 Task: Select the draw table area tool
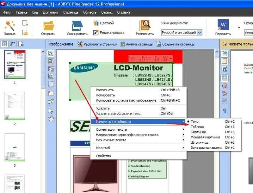[51, 76]
